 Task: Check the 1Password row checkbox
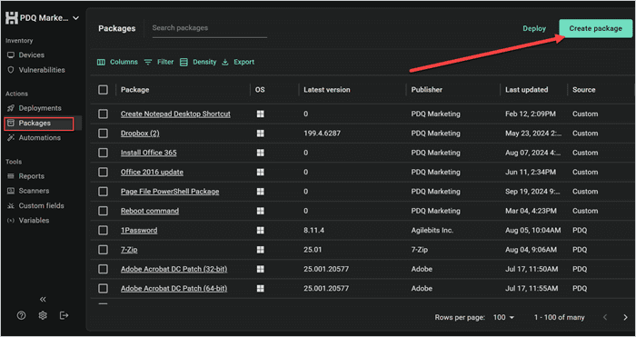pyautogui.click(x=103, y=231)
